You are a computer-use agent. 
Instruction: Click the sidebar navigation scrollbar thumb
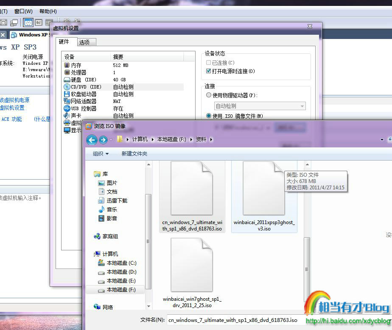click(x=148, y=241)
